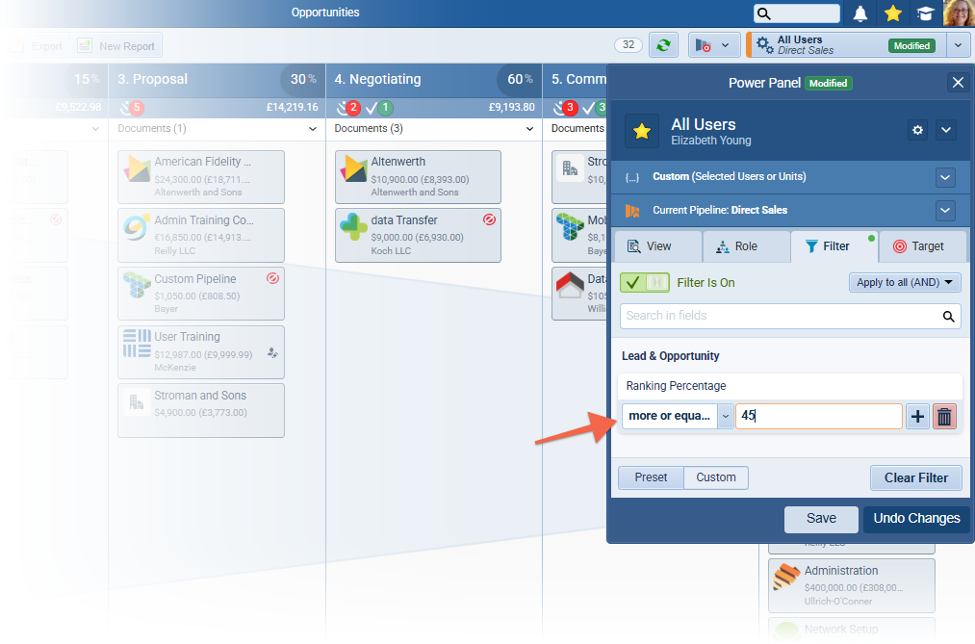
Task: Select the Preset filter mode
Action: click(651, 477)
